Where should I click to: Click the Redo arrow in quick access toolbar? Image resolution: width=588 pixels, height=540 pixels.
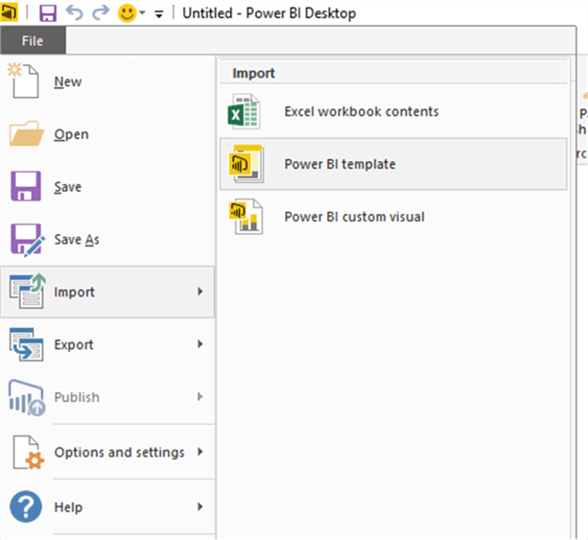pyautogui.click(x=101, y=12)
